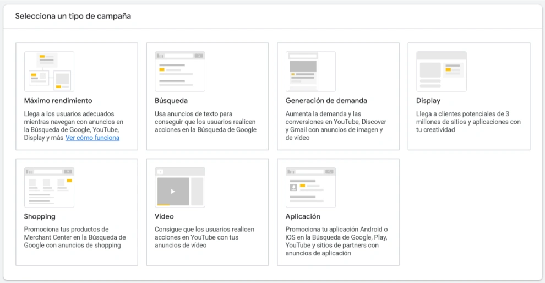
Task: Click the Shopping description mentioning Merchant Center
Action: point(75,237)
